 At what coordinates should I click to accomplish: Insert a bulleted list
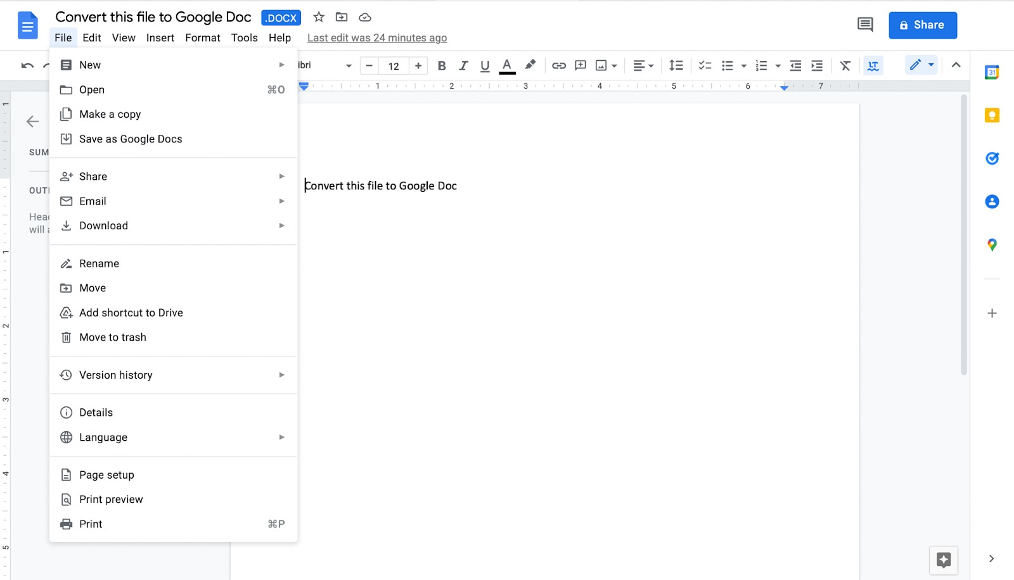728,65
